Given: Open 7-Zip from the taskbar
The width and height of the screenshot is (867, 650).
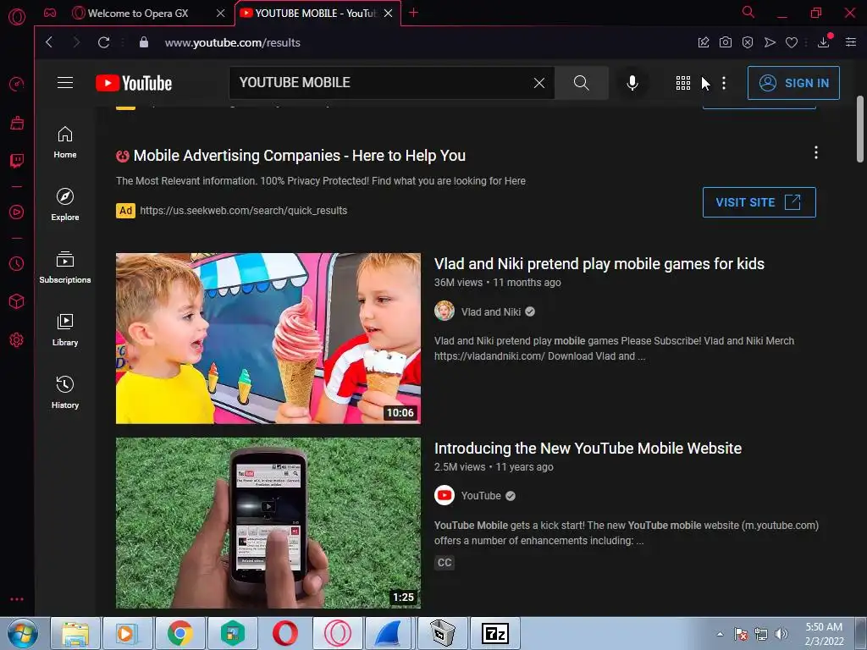Looking at the screenshot, I should point(494,633).
